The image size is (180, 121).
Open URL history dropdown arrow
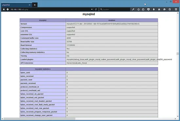pos(92,10)
